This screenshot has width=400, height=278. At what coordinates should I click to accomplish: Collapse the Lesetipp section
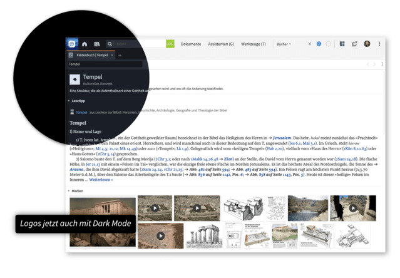(x=69, y=100)
